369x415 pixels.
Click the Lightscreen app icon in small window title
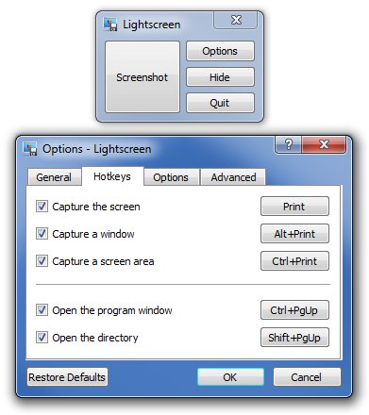tap(110, 25)
